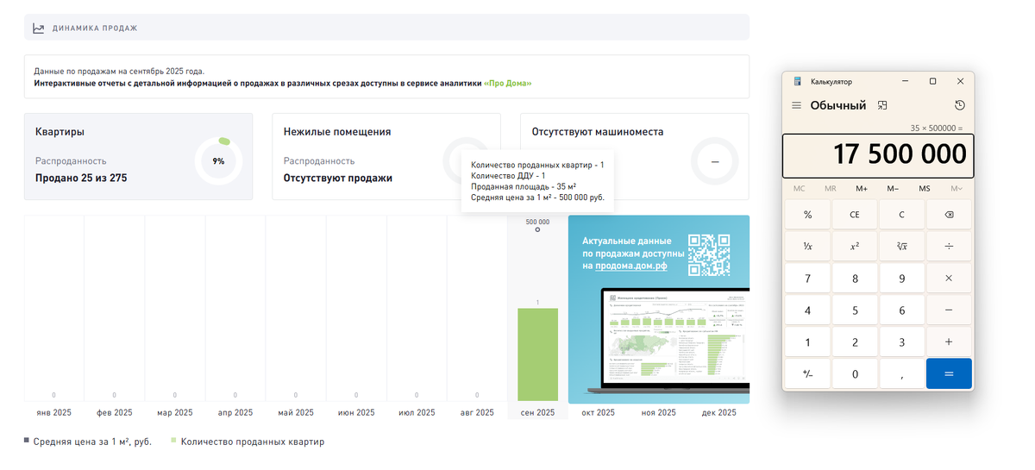
Task: Click square root key
Action: tap(901, 247)
